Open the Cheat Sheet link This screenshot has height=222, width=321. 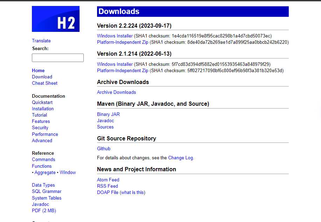[x=45, y=83]
